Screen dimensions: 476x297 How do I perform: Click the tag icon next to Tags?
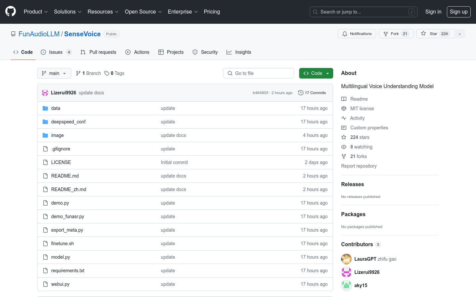pos(107,73)
